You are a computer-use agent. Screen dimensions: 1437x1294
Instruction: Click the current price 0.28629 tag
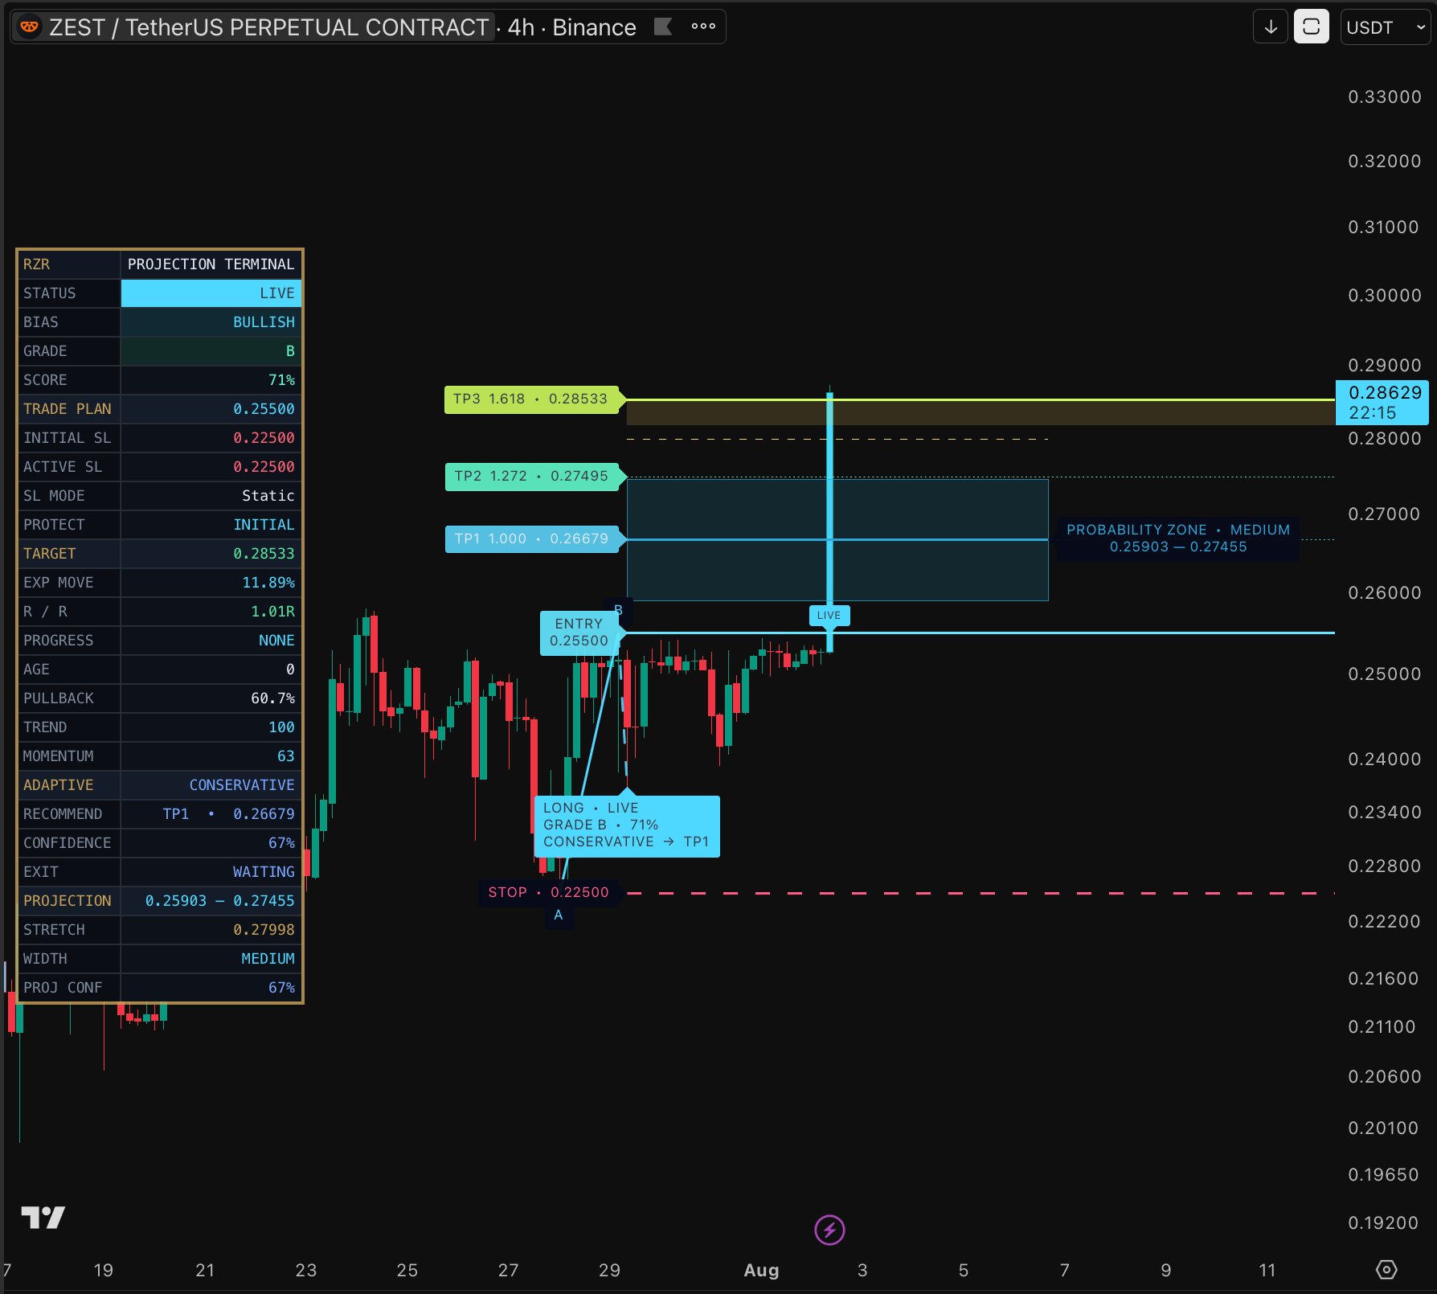[1382, 403]
